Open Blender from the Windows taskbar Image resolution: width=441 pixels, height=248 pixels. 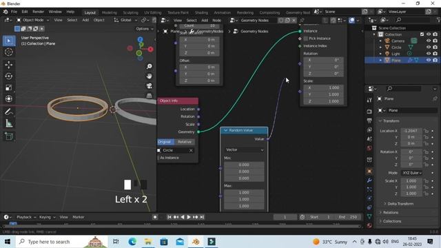pos(196,242)
